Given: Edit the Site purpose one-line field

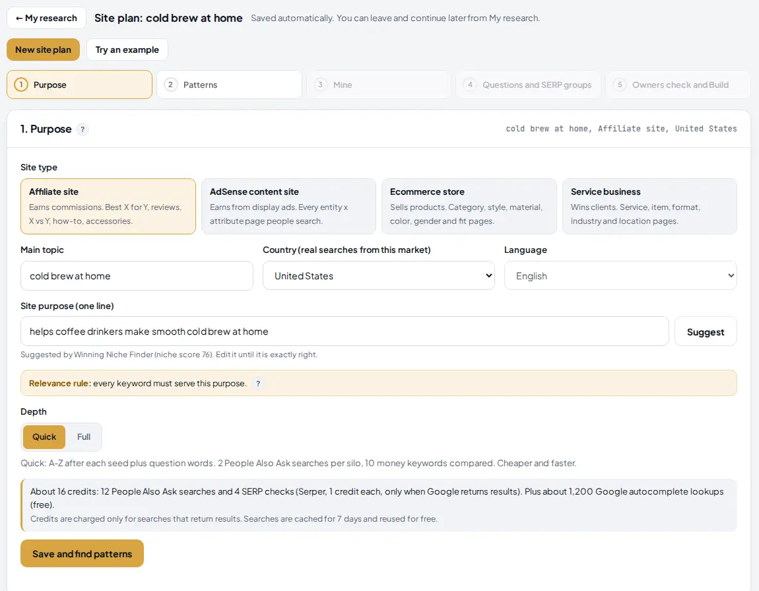Looking at the screenshot, I should (x=345, y=331).
